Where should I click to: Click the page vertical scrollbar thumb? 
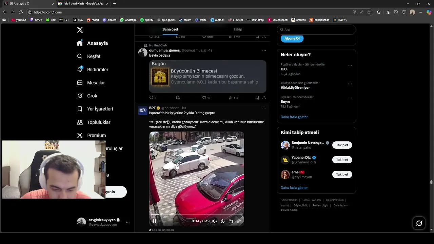coord(431,182)
